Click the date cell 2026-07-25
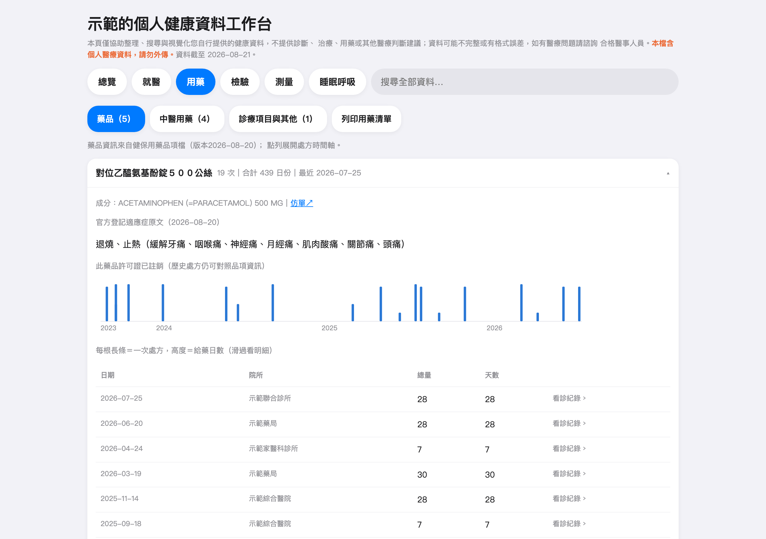The width and height of the screenshot is (766, 539). tap(121, 398)
